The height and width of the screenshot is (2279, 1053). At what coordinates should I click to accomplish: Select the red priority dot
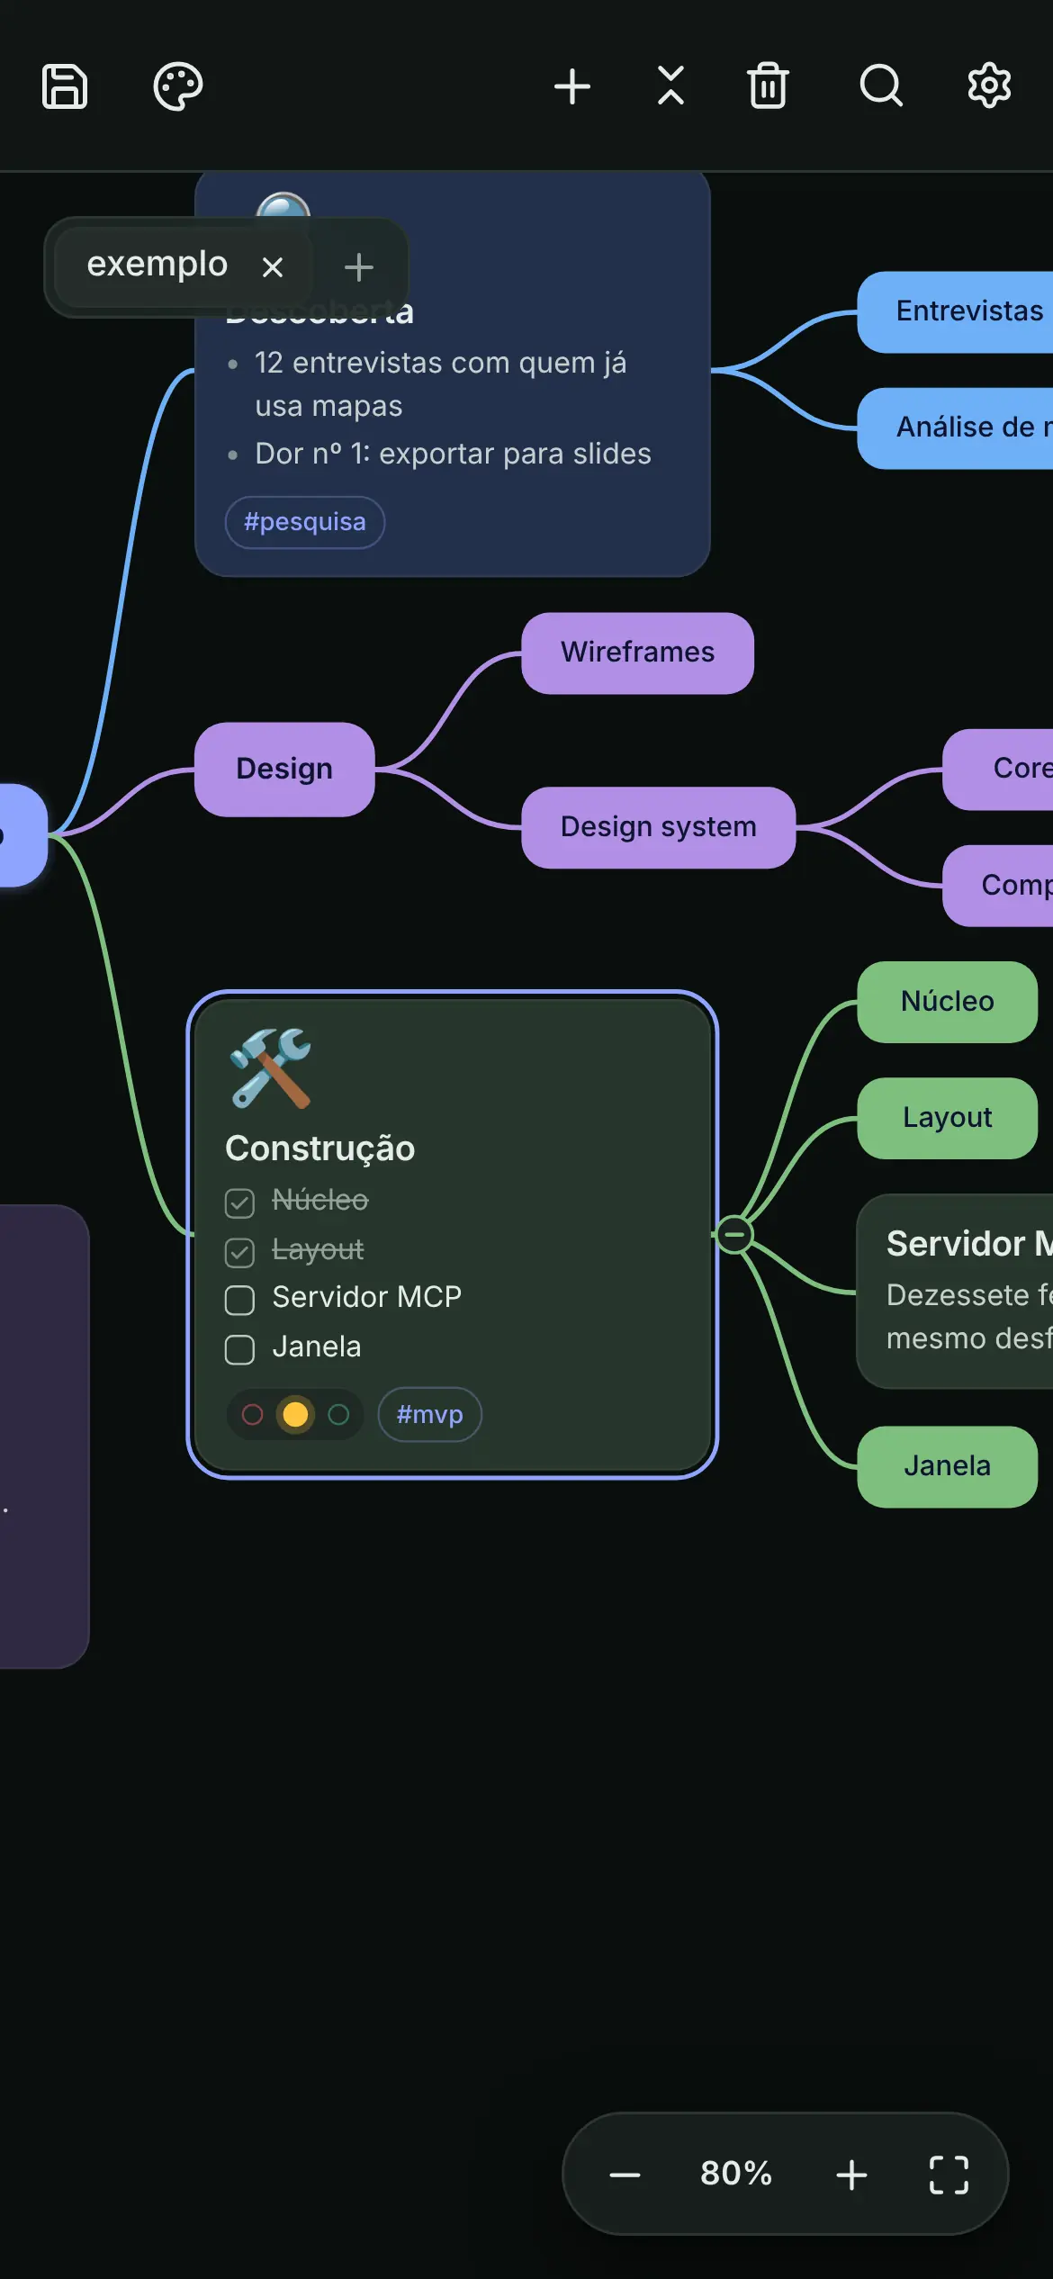[x=253, y=1414]
